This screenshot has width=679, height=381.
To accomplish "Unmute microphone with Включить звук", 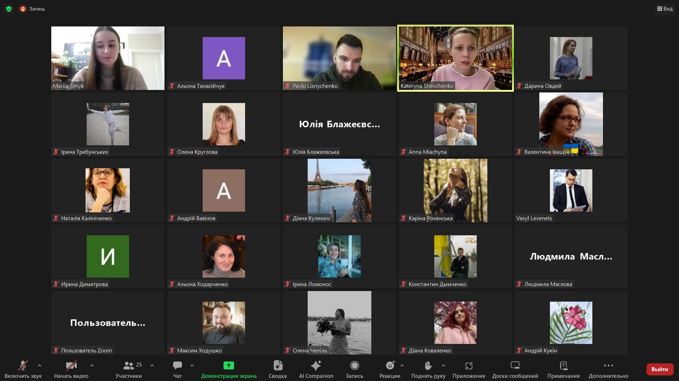I will (23, 365).
